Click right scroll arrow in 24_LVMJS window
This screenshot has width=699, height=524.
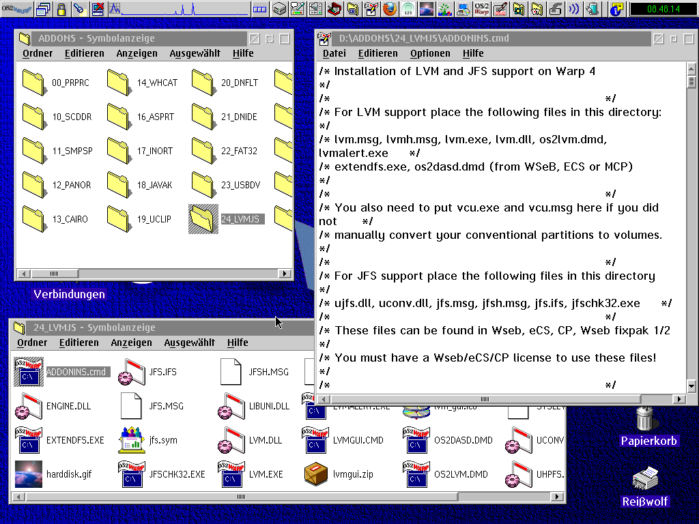556,497
